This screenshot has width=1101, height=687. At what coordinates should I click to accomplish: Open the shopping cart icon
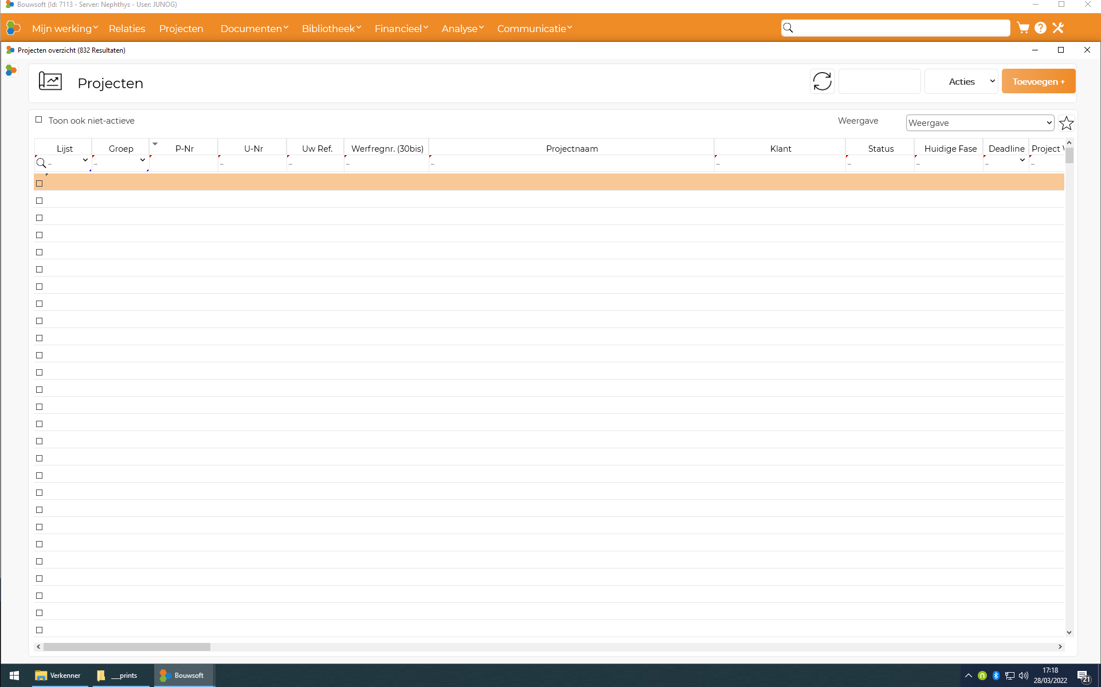point(1023,28)
